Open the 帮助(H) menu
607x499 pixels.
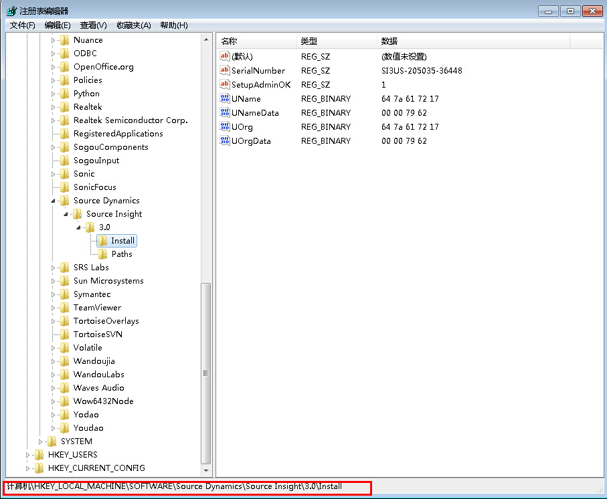tap(174, 25)
